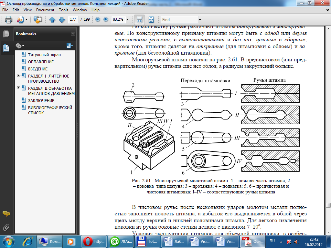Open the View menu
The image size is (331, 248).
pos(27,10)
